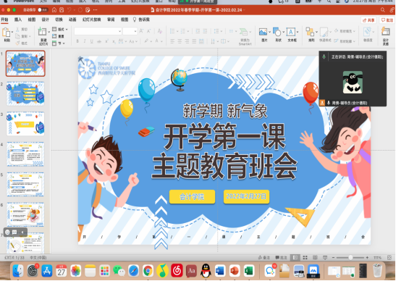Click the Home icon in title bar
Image resolution: width=396 pixels, height=281 pixels.
point(54,10)
